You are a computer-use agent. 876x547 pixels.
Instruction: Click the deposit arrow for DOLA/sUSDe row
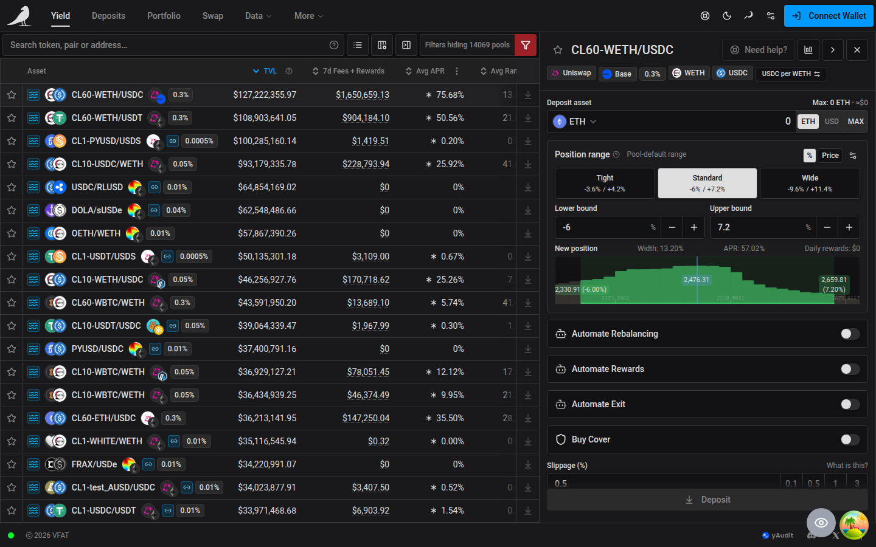click(528, 210)
